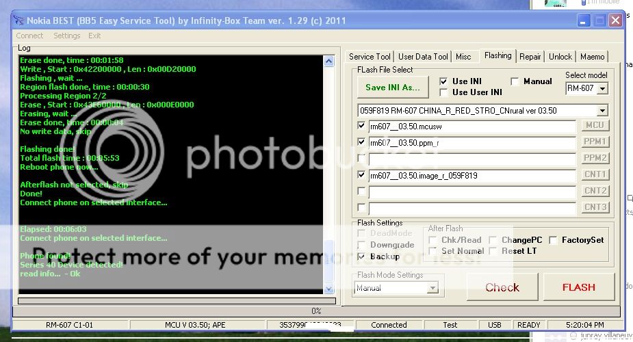Open the Flash Mode Settings Manual dropdown

432,288
